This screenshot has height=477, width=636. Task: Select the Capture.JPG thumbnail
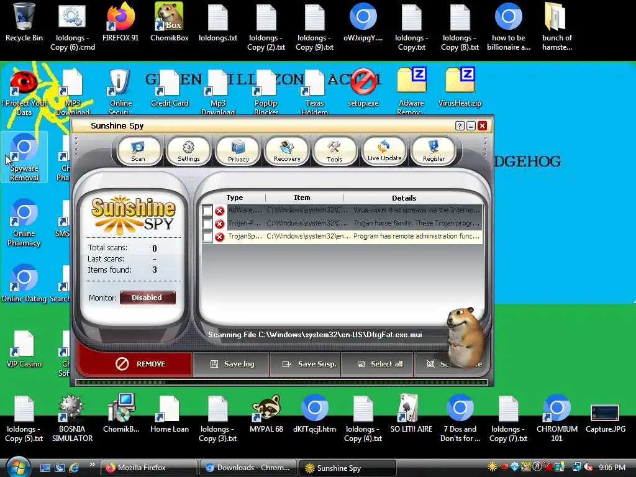click(605, 418)
